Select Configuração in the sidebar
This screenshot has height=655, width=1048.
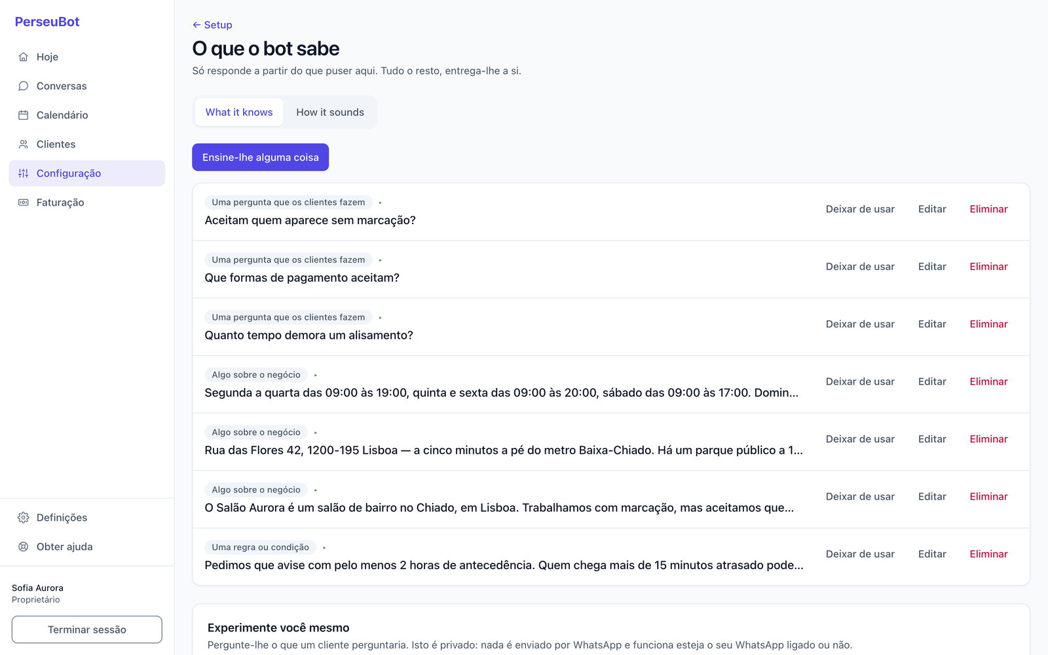(86, 174)
